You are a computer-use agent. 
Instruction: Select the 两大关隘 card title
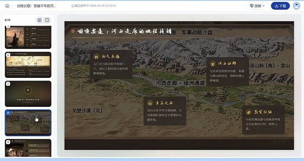[111, 56]
